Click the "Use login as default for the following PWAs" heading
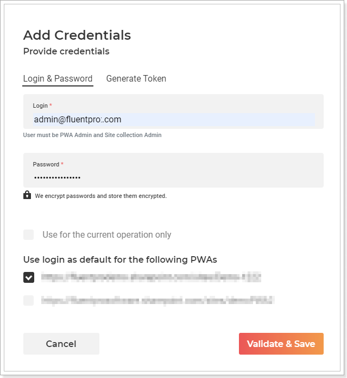This screenshot has width=347, height=378. (120, 259)
